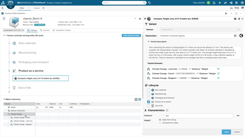Open chart for Climate Change - Biogenic formula
Image resolution: width=245 pixels, height=137 pixels.
pyautogui.click(x=218, y=78)
